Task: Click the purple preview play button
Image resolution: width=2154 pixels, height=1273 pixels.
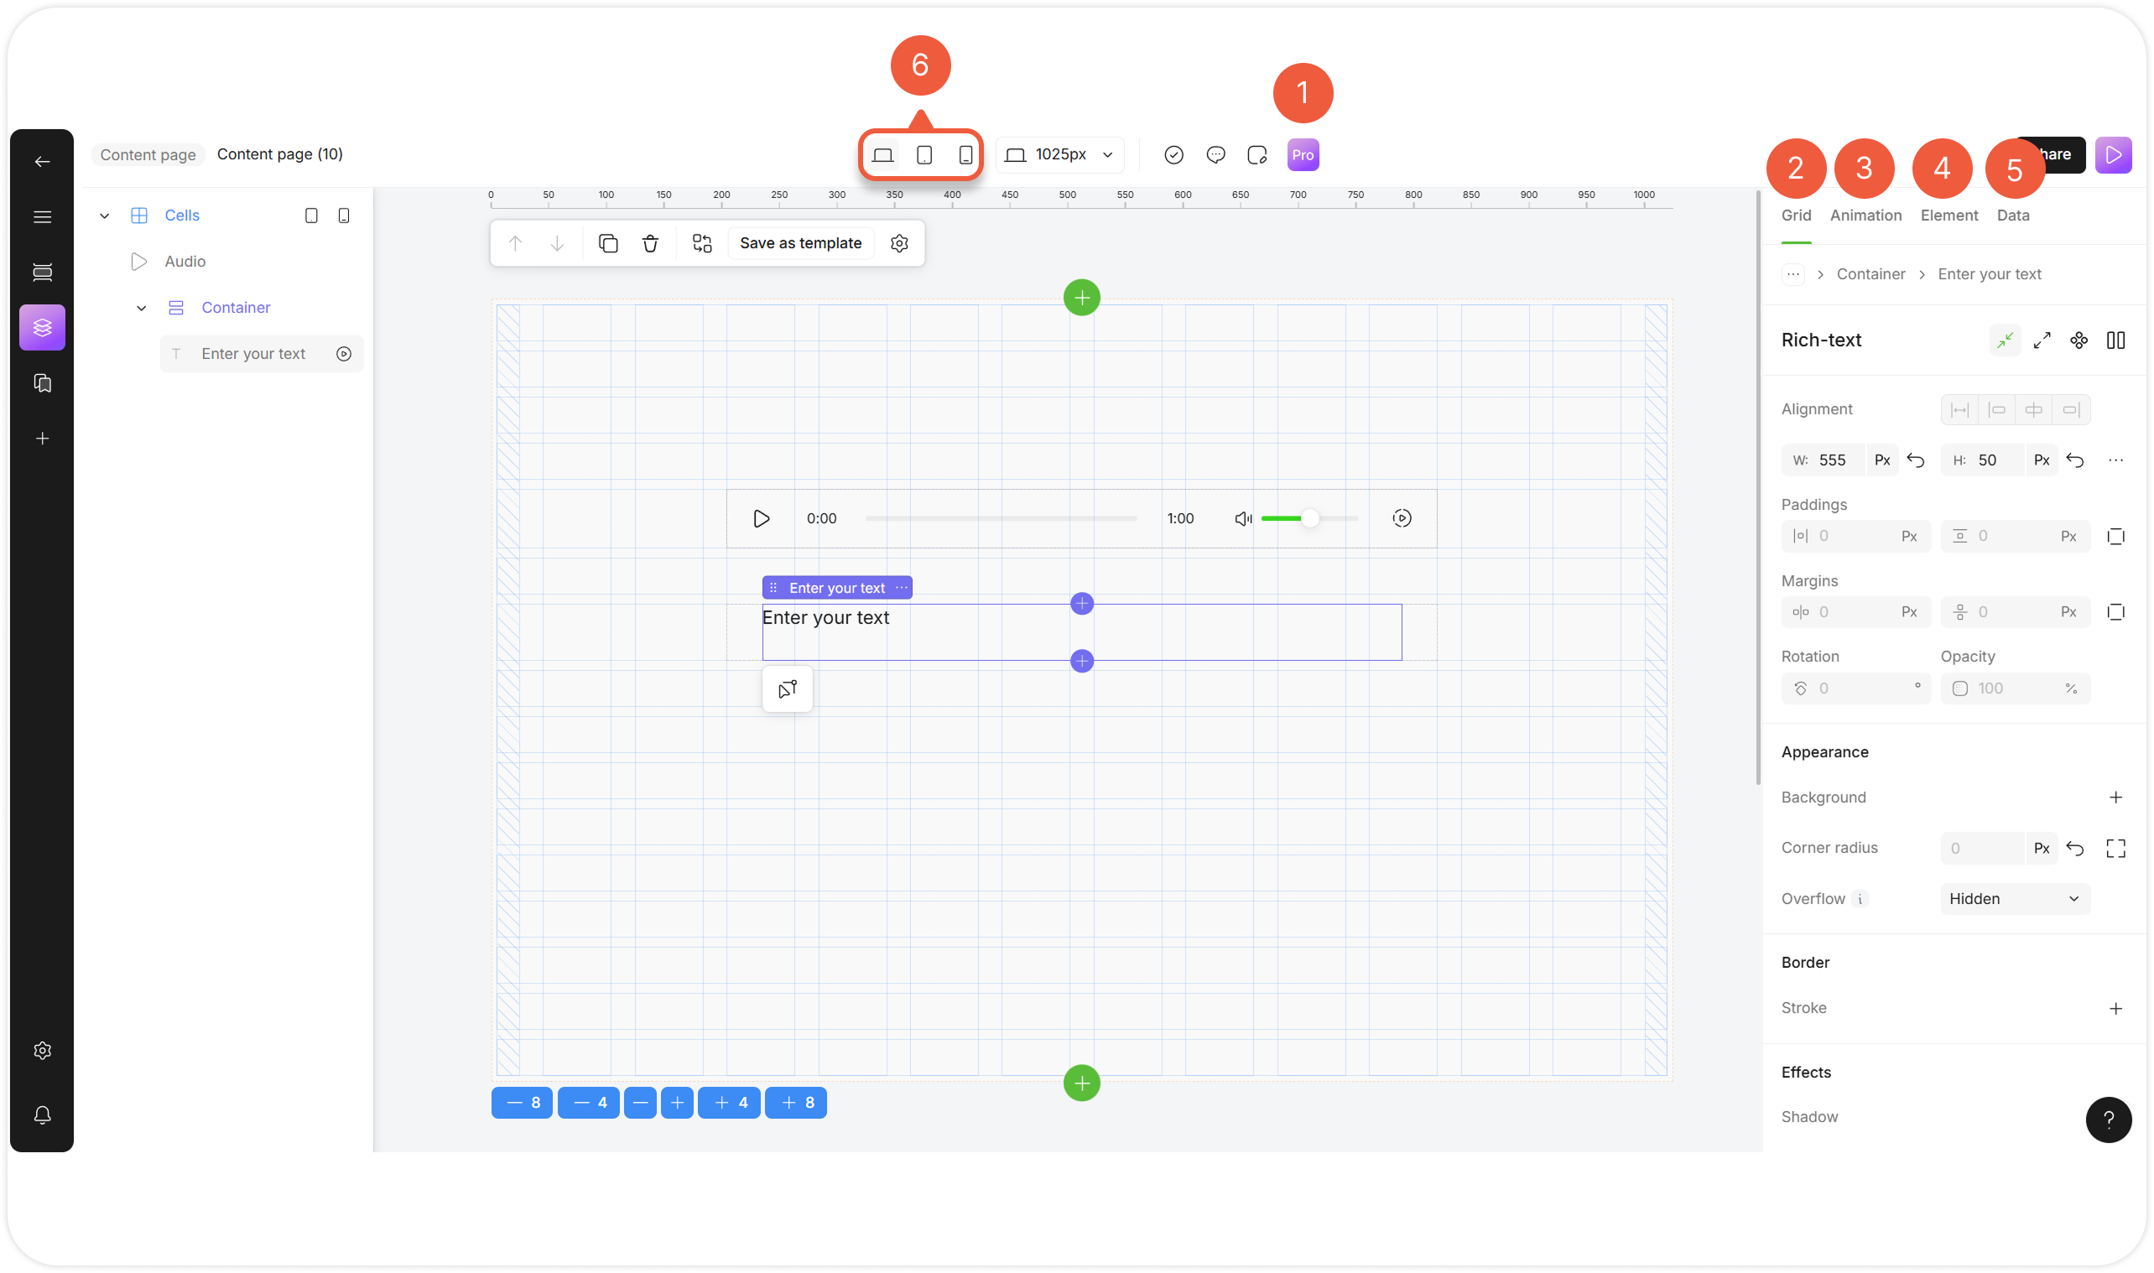Action: tap(2113, 155)
